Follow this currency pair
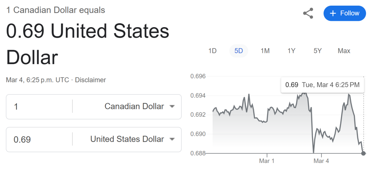The height and width of the screenshot is (172, 382). pos(345,13)
